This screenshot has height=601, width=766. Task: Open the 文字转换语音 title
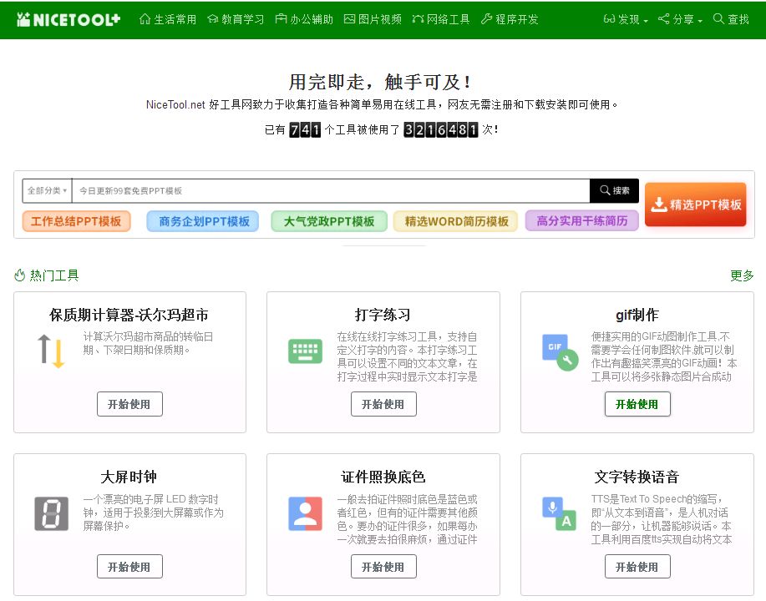(x=637, y=477)
